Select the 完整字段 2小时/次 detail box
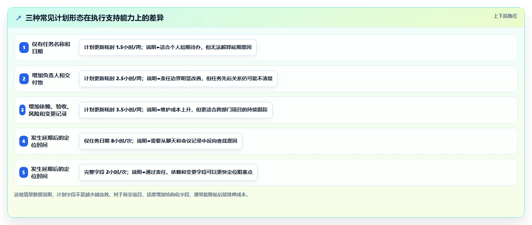This screenshot has width=532, height=225. pyautogui.click(x=168, y=172)
